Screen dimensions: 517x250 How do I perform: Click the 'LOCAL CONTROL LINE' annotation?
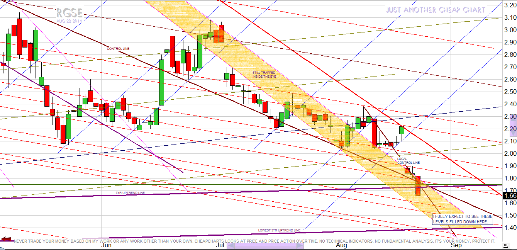point(408,161)
